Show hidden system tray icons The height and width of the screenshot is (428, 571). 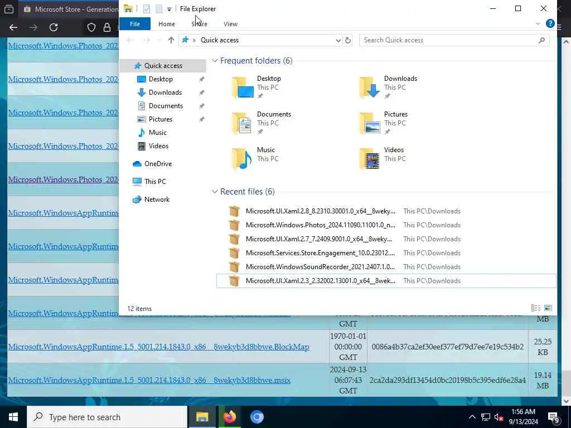pyautogui.click(x=472, y=417)
